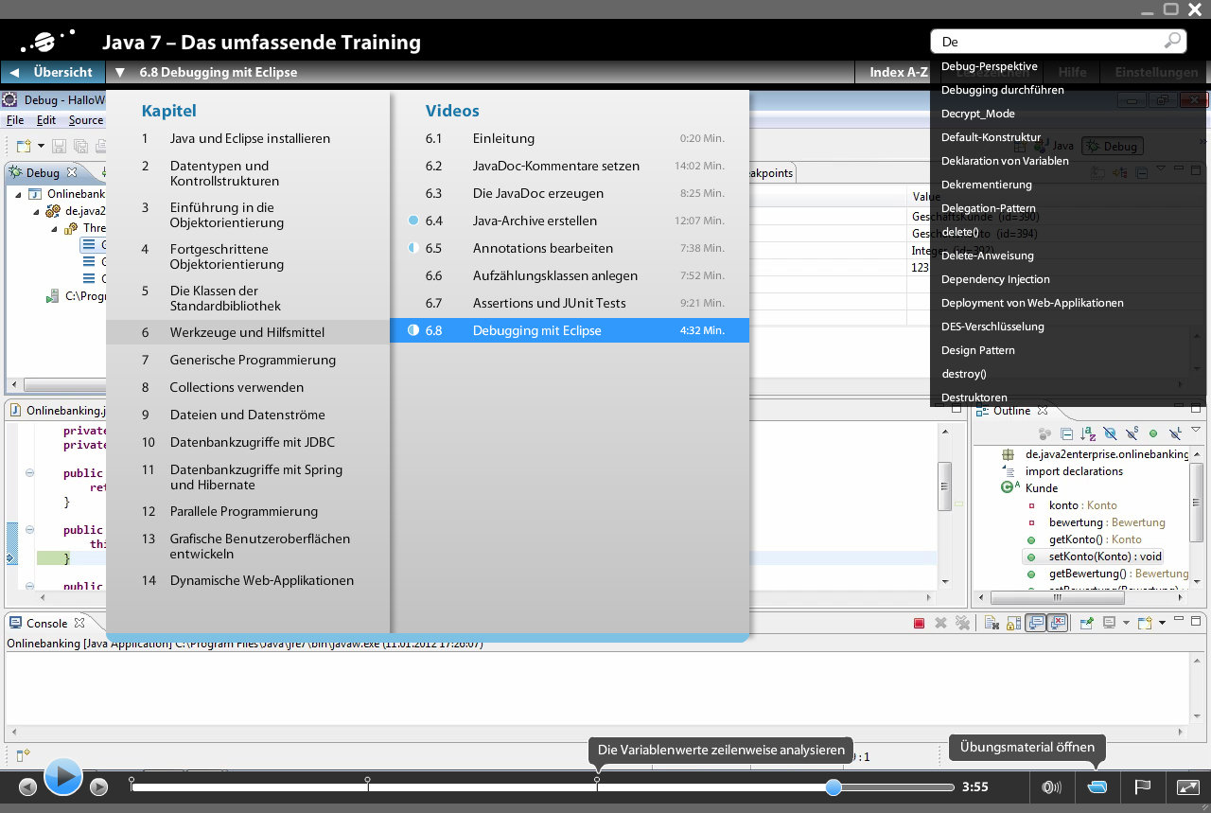Pin the Console with the pin icon
The width and height of the screenshot is (1211, 813).
click(x=1088, y=622)
